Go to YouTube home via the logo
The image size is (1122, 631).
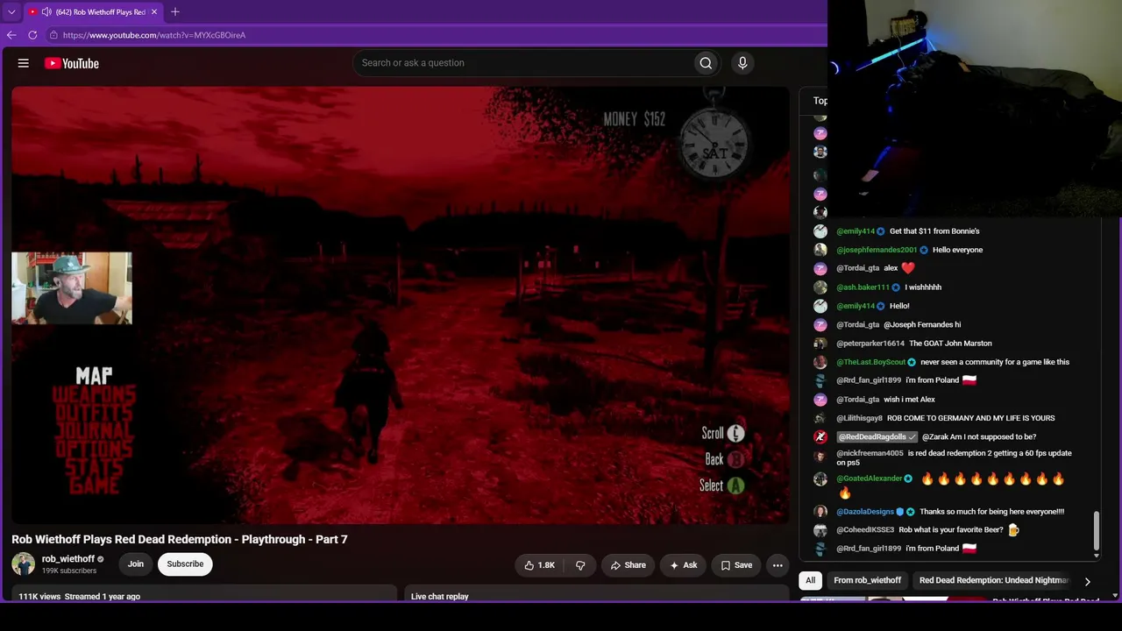pos(71,63)
